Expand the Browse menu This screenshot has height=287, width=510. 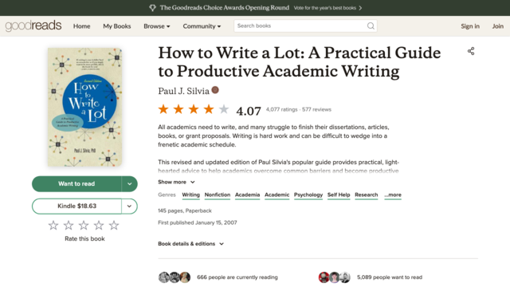pos(157,26)
